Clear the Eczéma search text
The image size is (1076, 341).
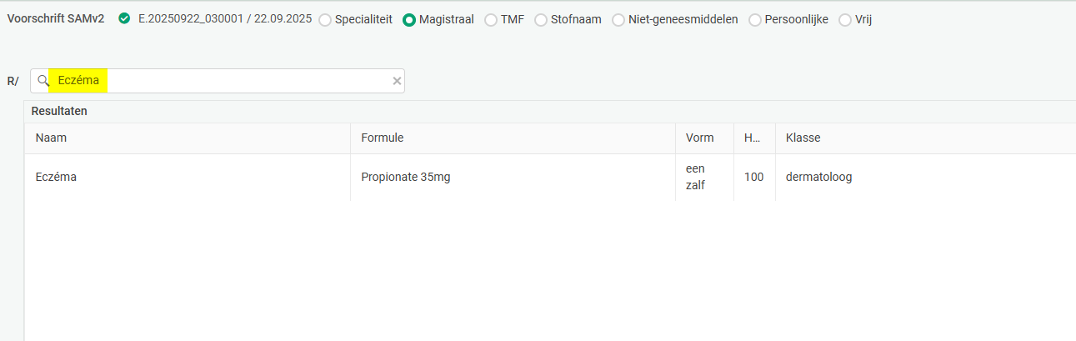tap(397, 81)
